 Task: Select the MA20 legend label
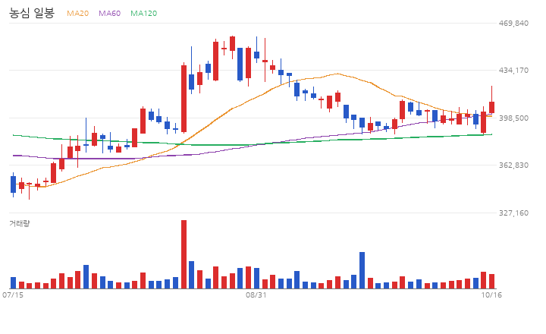(x=77, y=13)
